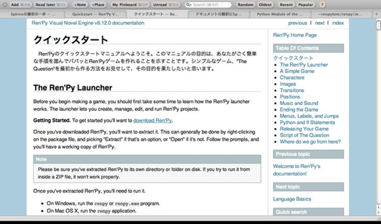Click the Quick search sidebar header

click(x=309, y=212)
